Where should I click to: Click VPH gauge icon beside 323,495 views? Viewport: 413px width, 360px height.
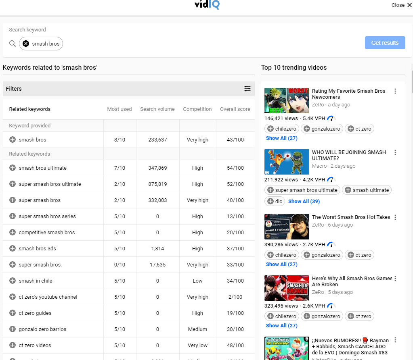pos(330,306)
